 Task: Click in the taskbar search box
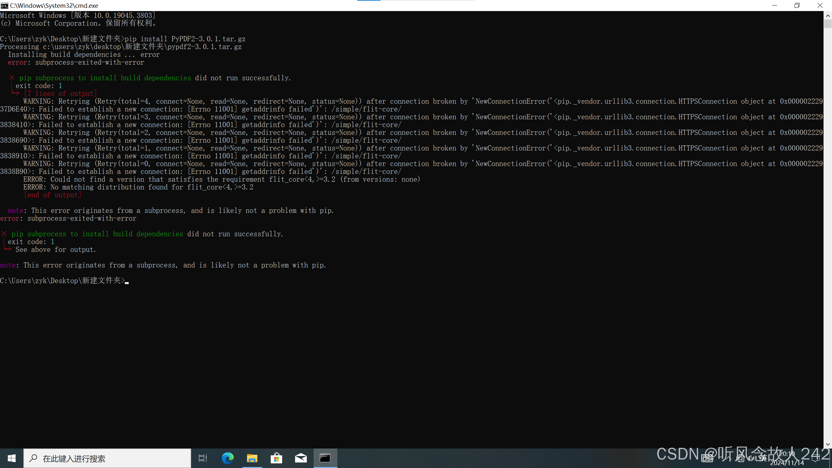click(x=107, y=458)
